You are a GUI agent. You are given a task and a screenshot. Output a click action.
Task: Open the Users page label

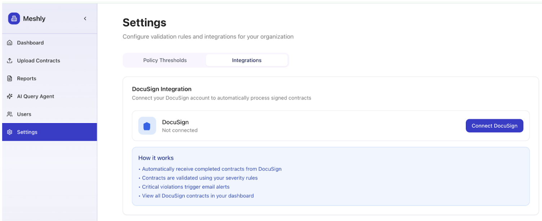(24, 114)
